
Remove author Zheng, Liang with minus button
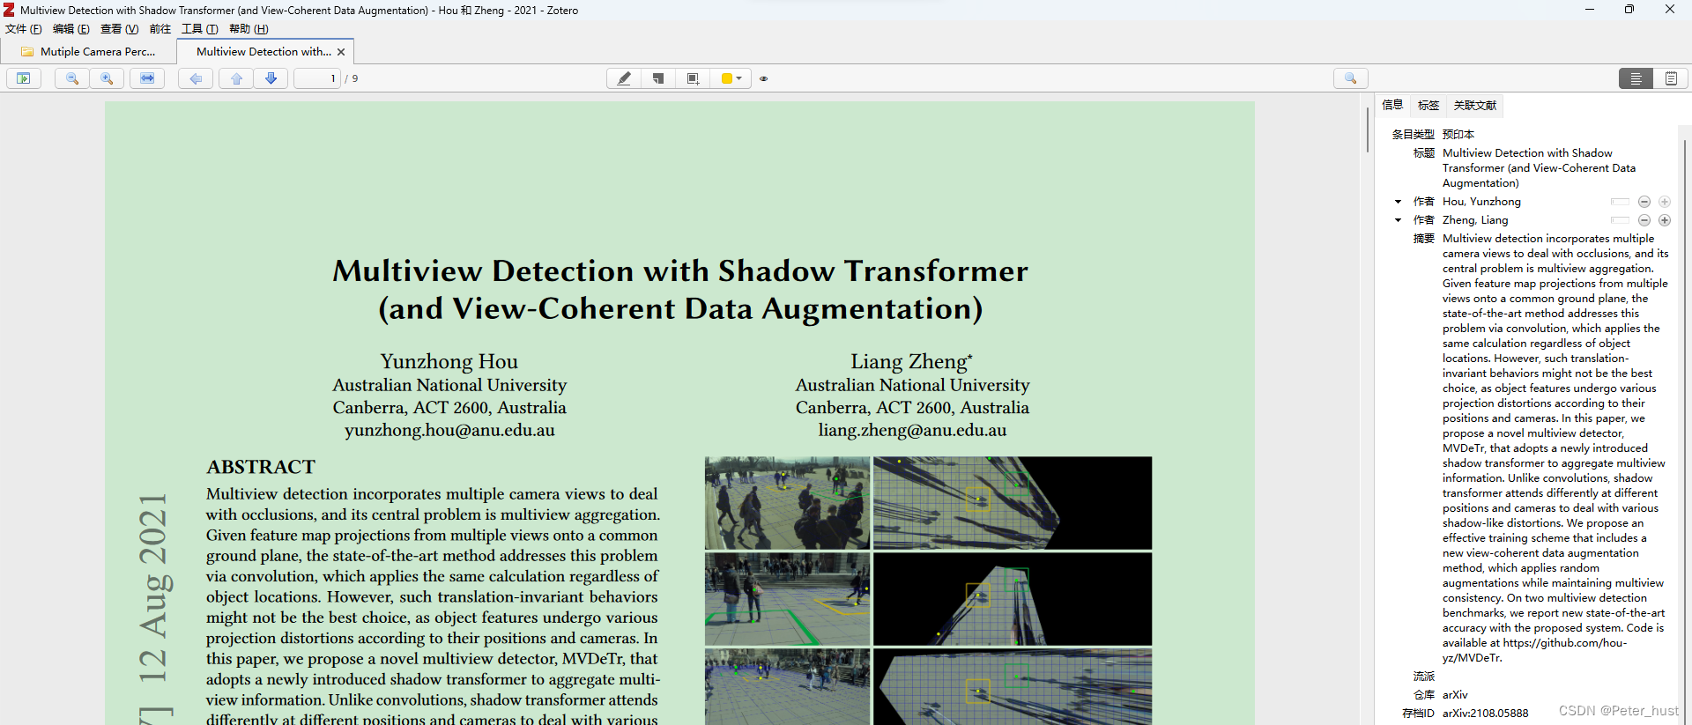[1644, 220]
